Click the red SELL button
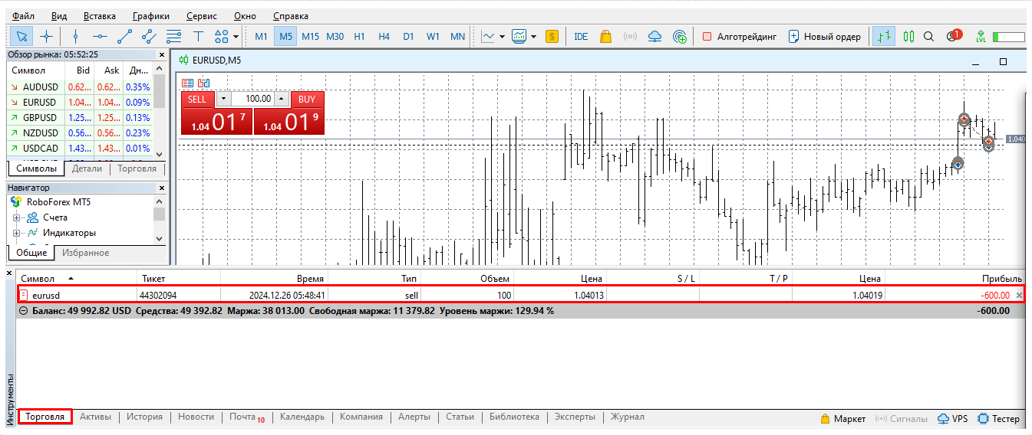Screen dimensions: 1032x435 pos(197,99)
